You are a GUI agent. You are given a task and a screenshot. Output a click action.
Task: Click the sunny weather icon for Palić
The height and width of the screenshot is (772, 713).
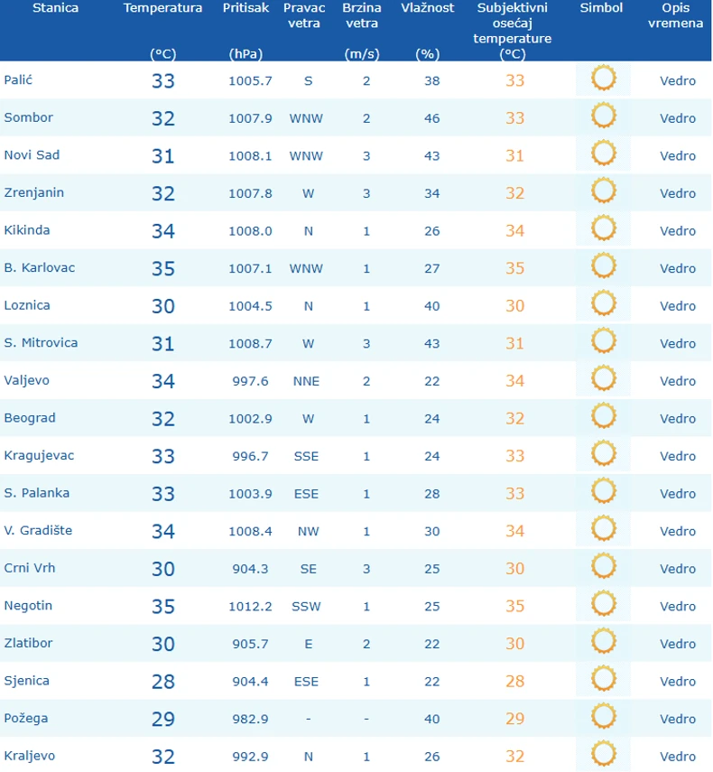(603, 79)
